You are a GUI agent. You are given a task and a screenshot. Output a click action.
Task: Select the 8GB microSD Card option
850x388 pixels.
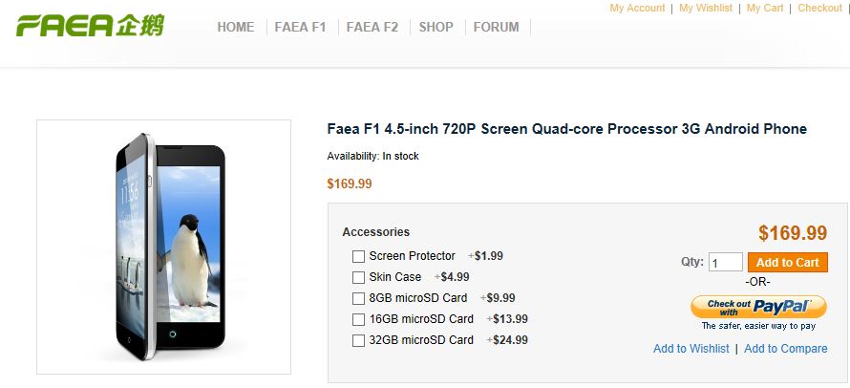tap(359, 298)
